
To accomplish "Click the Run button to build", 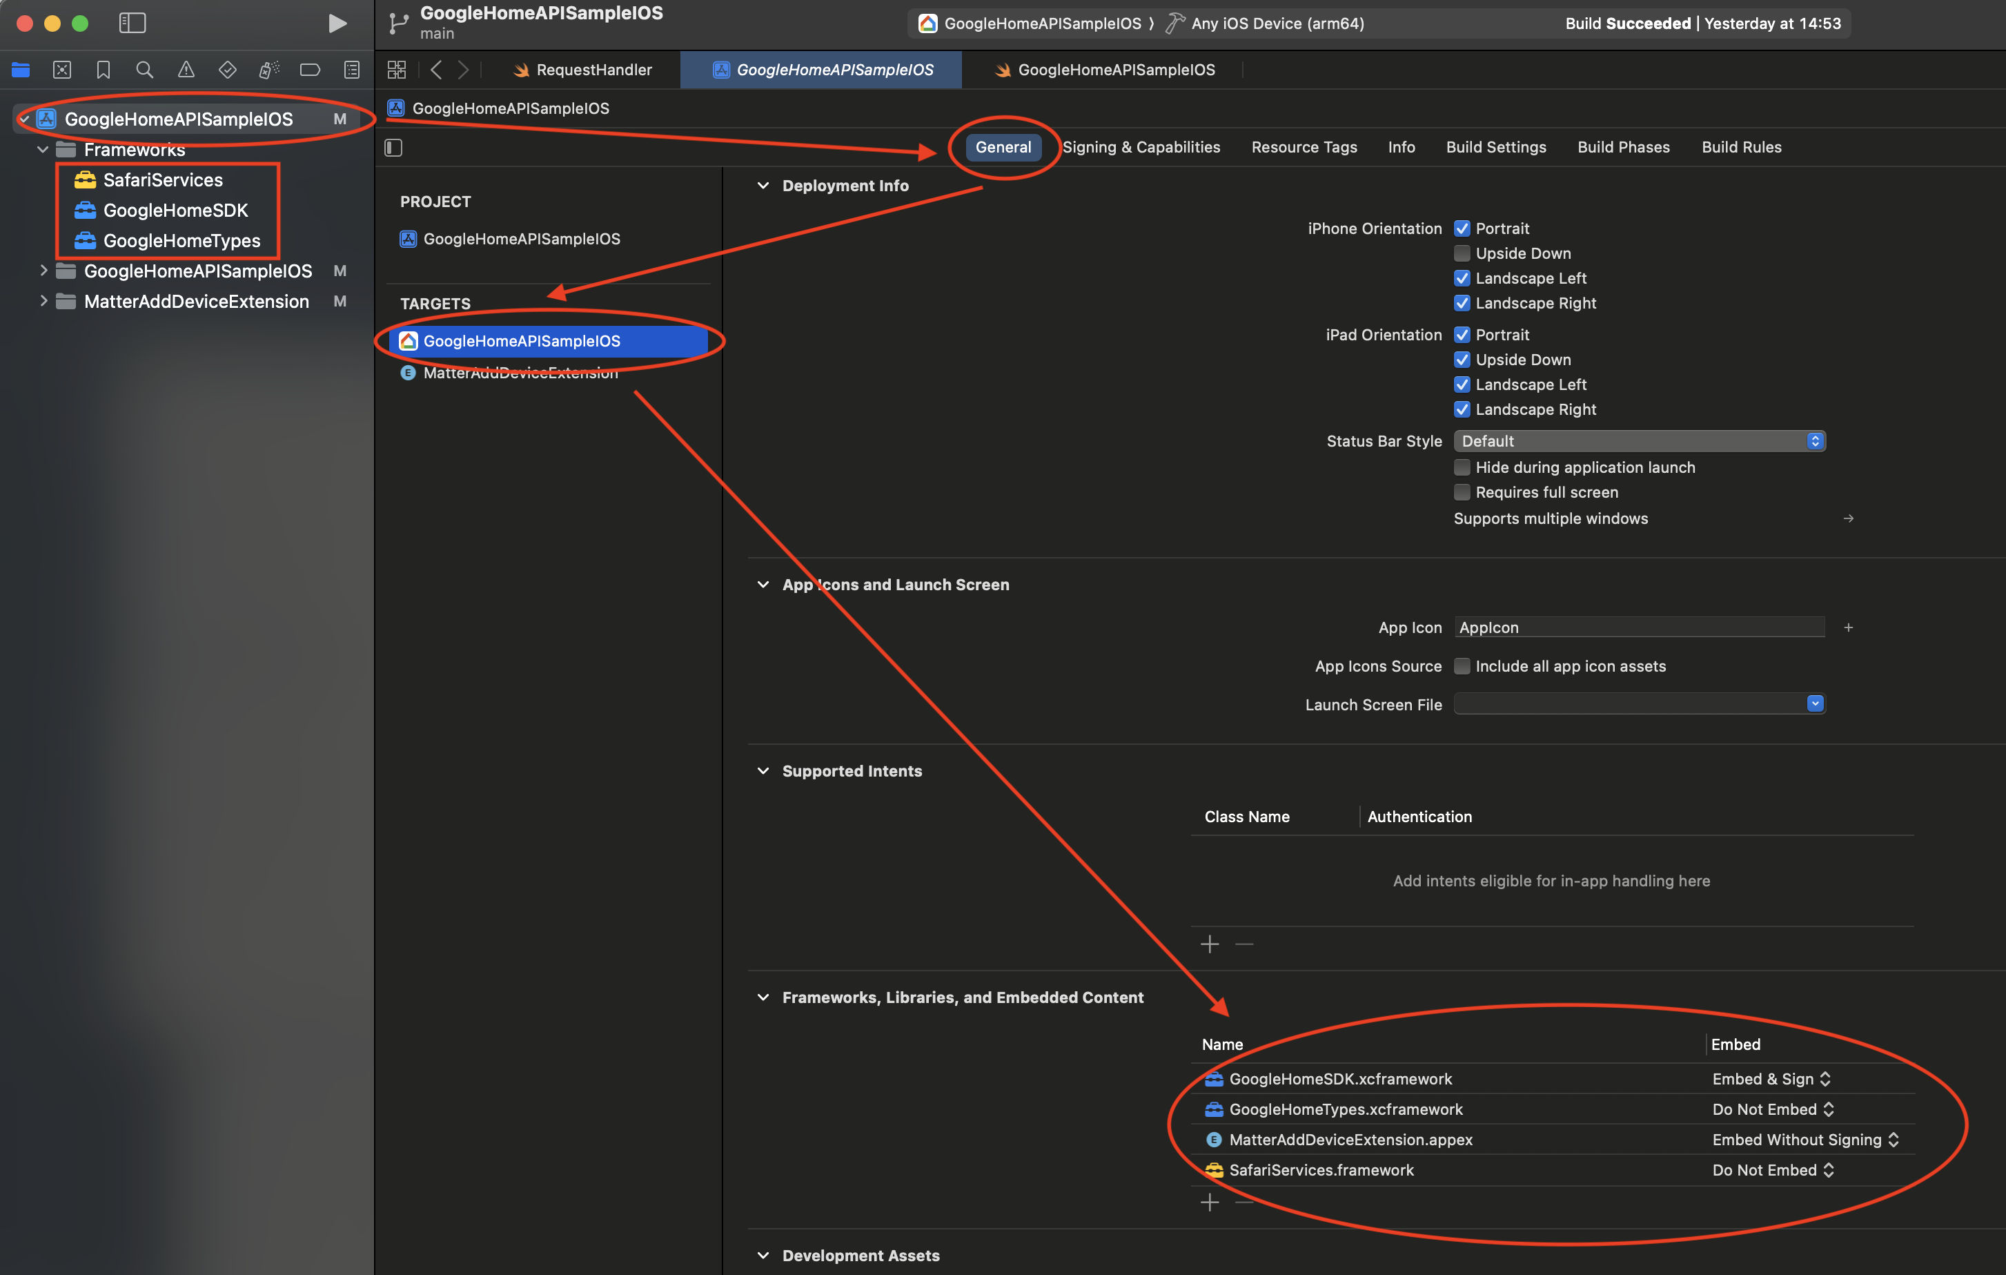I will click(x=337, y=23).
